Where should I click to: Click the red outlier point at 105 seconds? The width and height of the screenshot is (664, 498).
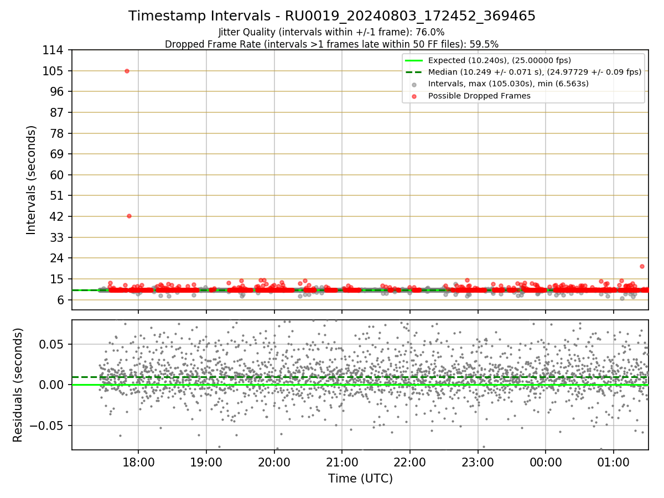point(127,71)
